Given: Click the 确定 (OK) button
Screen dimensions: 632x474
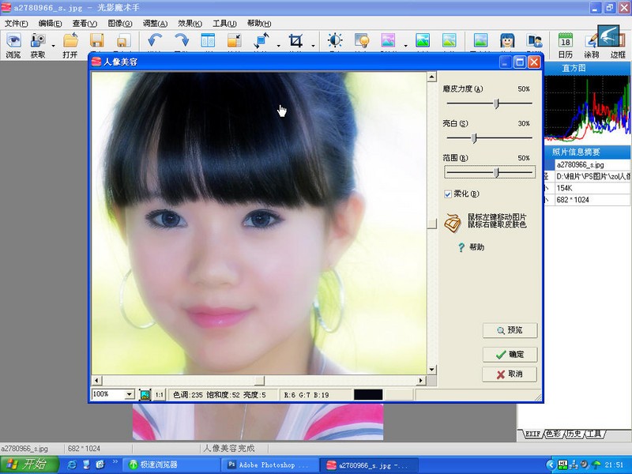Looking at the screenshot, I should (x=510, y=355).
